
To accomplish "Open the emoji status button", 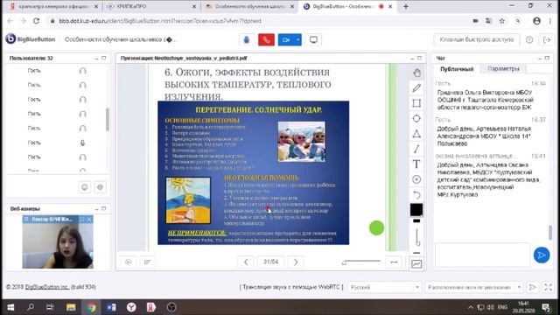I will [x=85, y=186].
